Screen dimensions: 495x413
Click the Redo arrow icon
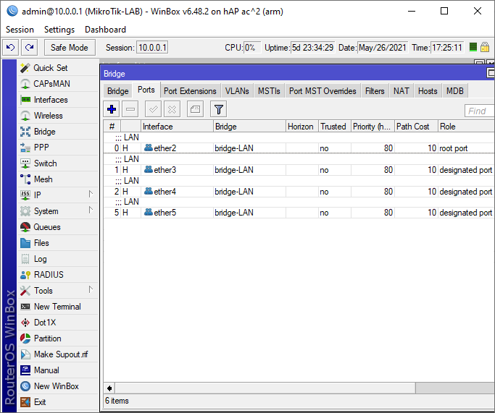[x=30, y=48]
